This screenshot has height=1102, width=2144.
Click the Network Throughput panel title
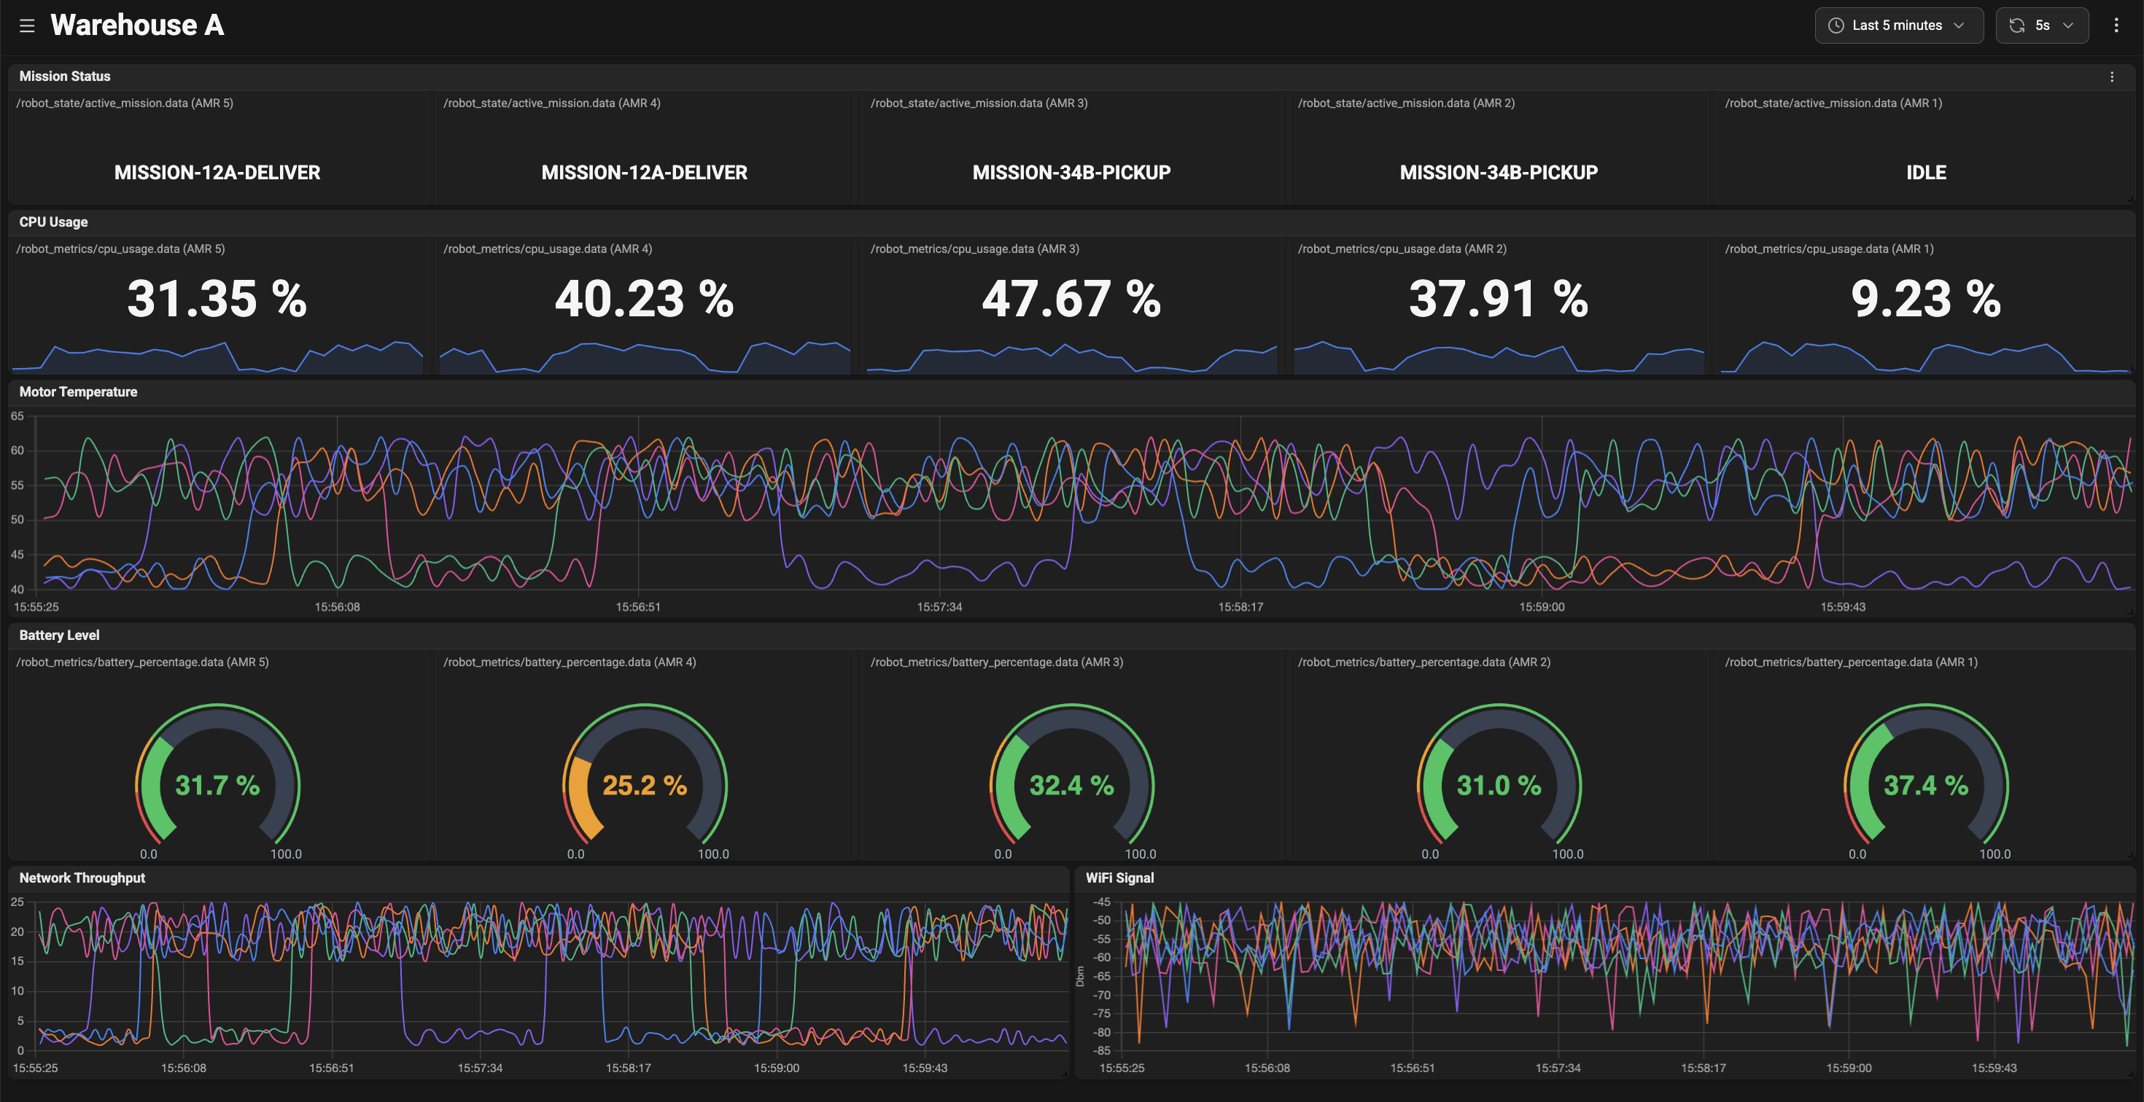[82, 878]
